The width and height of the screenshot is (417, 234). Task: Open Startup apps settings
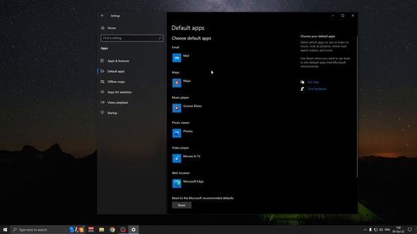[112, 112]
